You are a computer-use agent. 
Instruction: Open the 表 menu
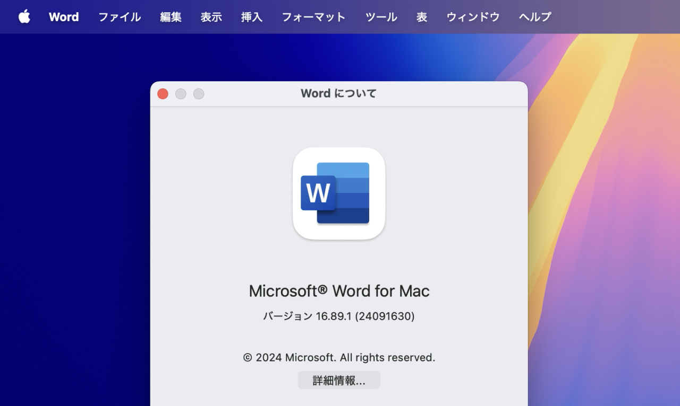[x=421, y=17]
